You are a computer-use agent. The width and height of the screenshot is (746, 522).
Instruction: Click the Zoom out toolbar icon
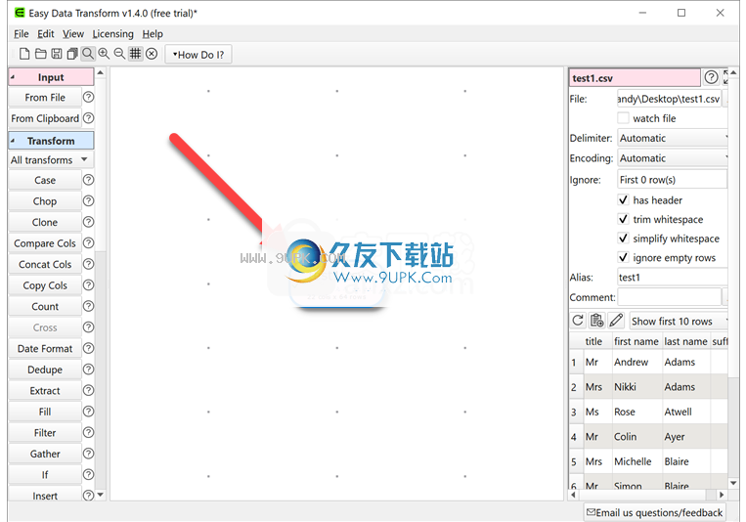click(x=119, y=54)
